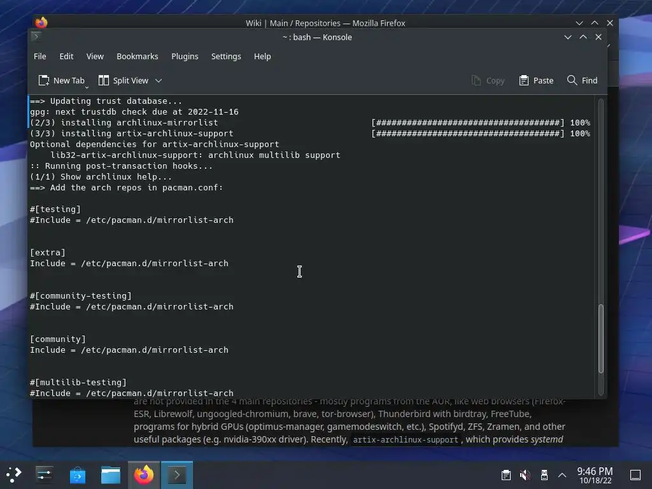Open the View menu

(95, 56)
